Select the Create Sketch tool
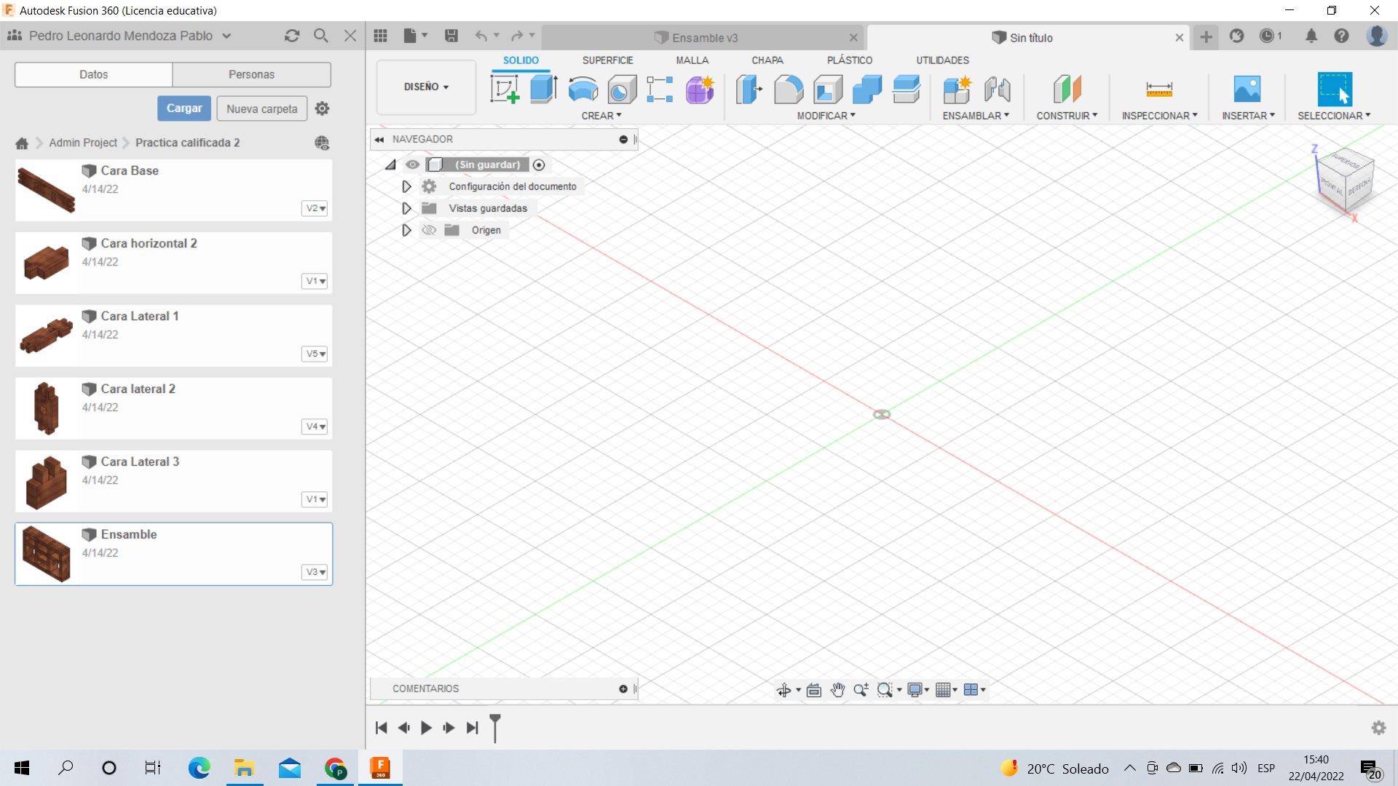 [505, 90]
